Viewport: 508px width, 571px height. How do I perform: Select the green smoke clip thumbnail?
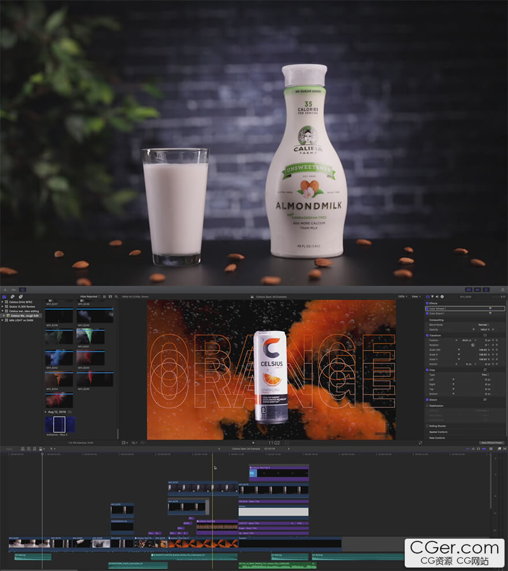pos(90,337)
